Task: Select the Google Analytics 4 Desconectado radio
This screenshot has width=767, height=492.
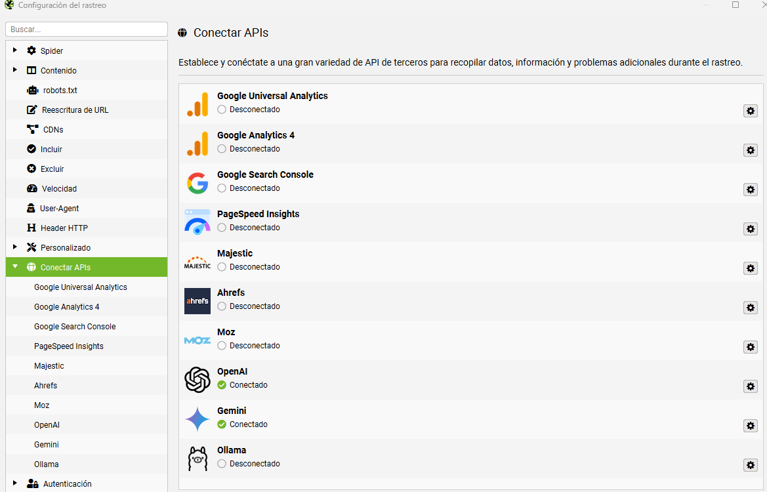Action: pos(222,149)
